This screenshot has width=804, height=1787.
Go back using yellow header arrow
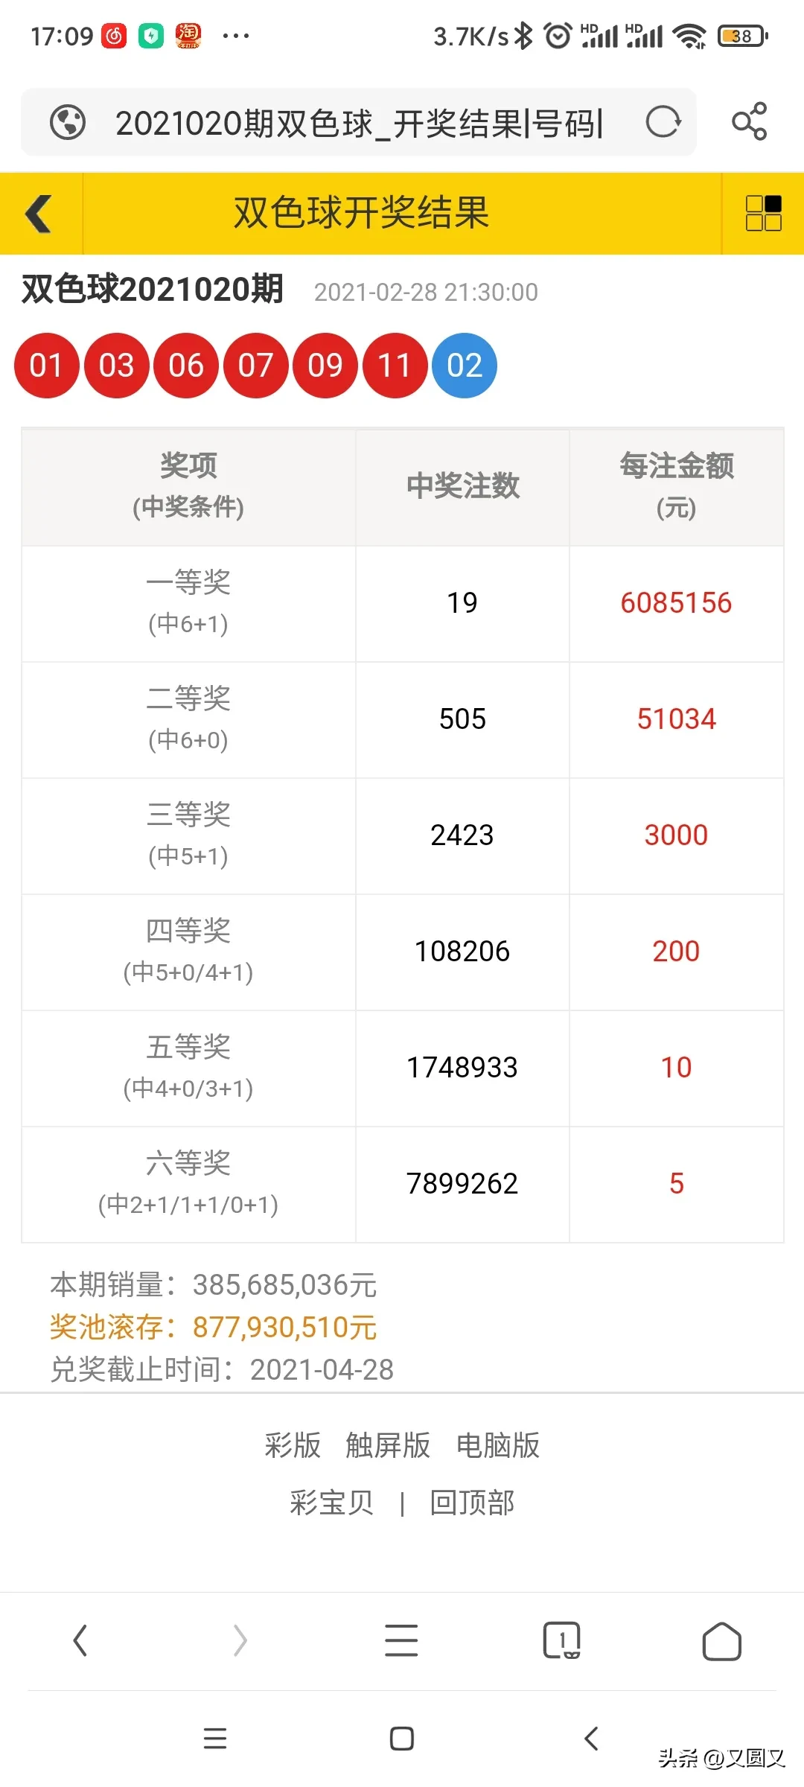click(x=39, y=214)
